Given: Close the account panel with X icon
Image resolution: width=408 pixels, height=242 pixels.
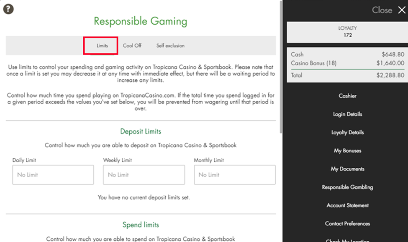Looking at the screenshot, I should [x=401, y=10].
